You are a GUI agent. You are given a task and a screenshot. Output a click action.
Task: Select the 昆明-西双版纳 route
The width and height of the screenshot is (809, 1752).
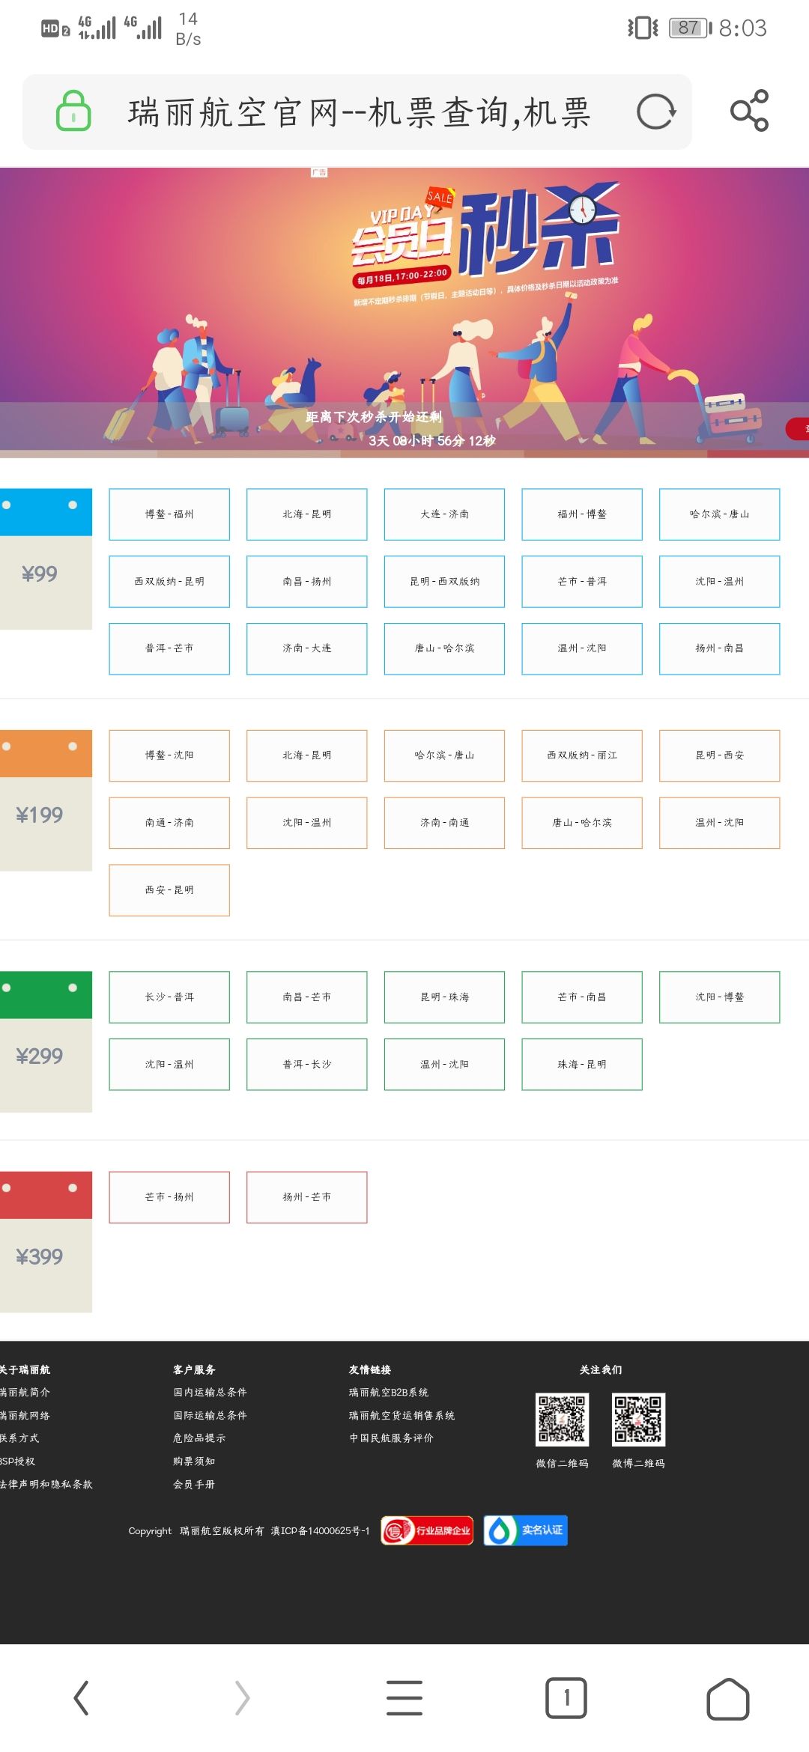(444, 582)
